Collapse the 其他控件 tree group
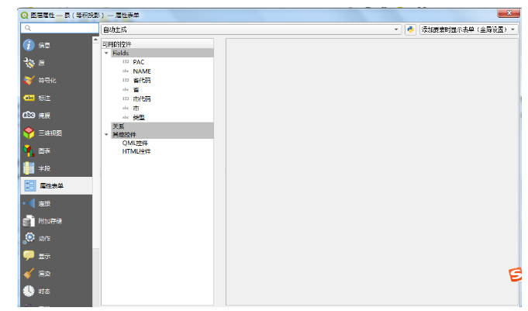 tap(106, 134)
